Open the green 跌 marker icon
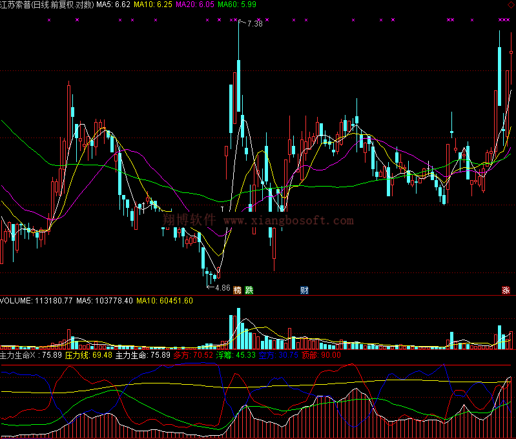The image size is (516, 439). (x=249, y=291)
